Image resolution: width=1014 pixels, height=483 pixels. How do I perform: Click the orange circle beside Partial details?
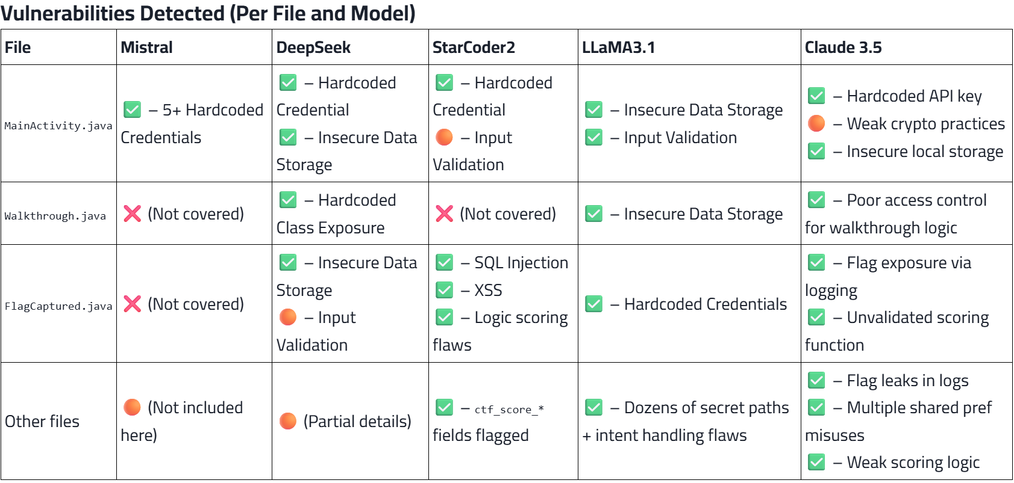pos(288,421)
